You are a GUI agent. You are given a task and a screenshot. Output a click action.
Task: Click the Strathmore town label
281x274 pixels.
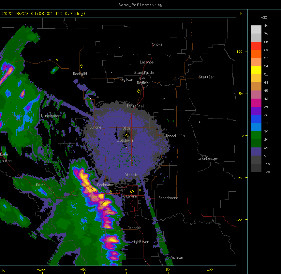pos(168,198)
